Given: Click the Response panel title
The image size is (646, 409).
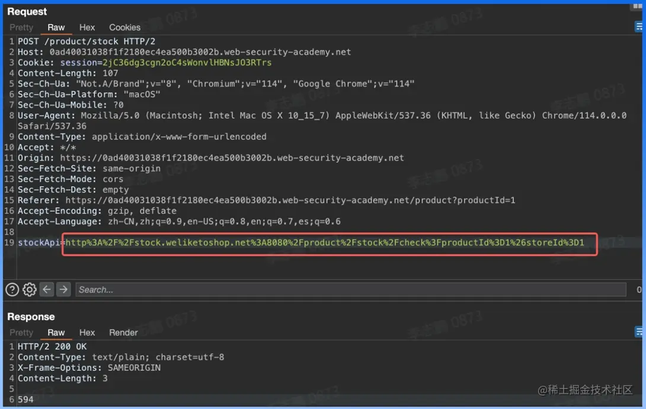Looking at the screenshot, I should [x=31, y=317].
